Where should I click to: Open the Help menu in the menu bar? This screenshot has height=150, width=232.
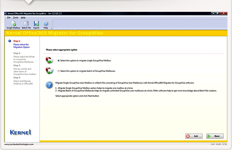point(23,17)
